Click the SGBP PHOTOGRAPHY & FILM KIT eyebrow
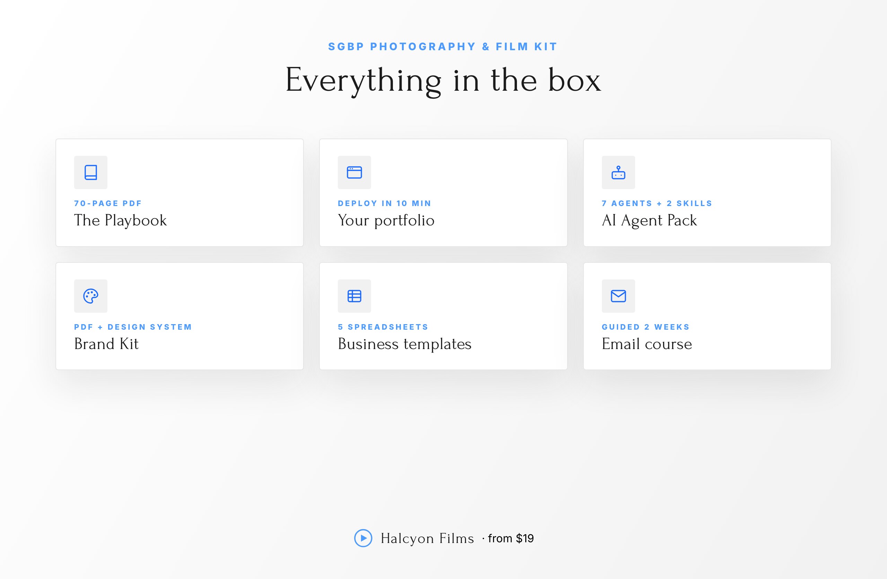This screenshot has height=579, width=887. [x=443, y=46]
